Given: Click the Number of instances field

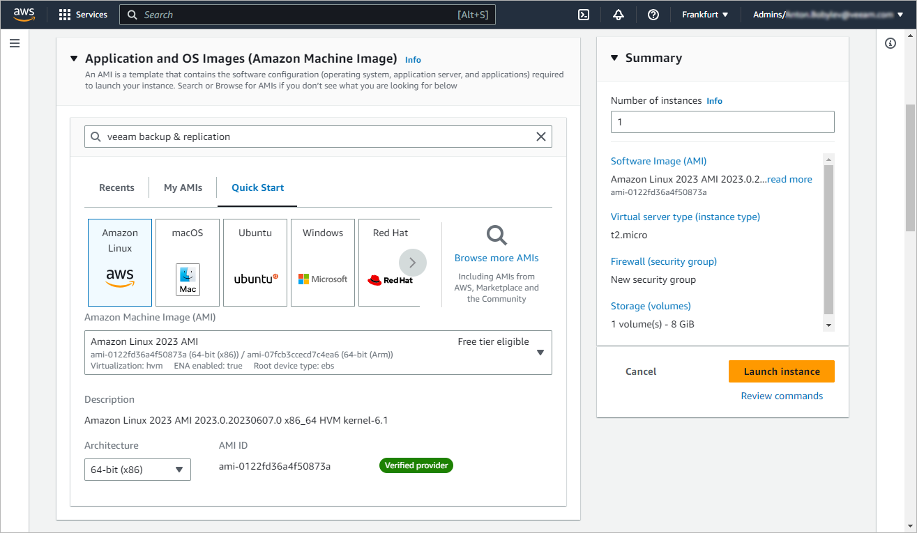Looking at the screenshot, I should 722,122.
